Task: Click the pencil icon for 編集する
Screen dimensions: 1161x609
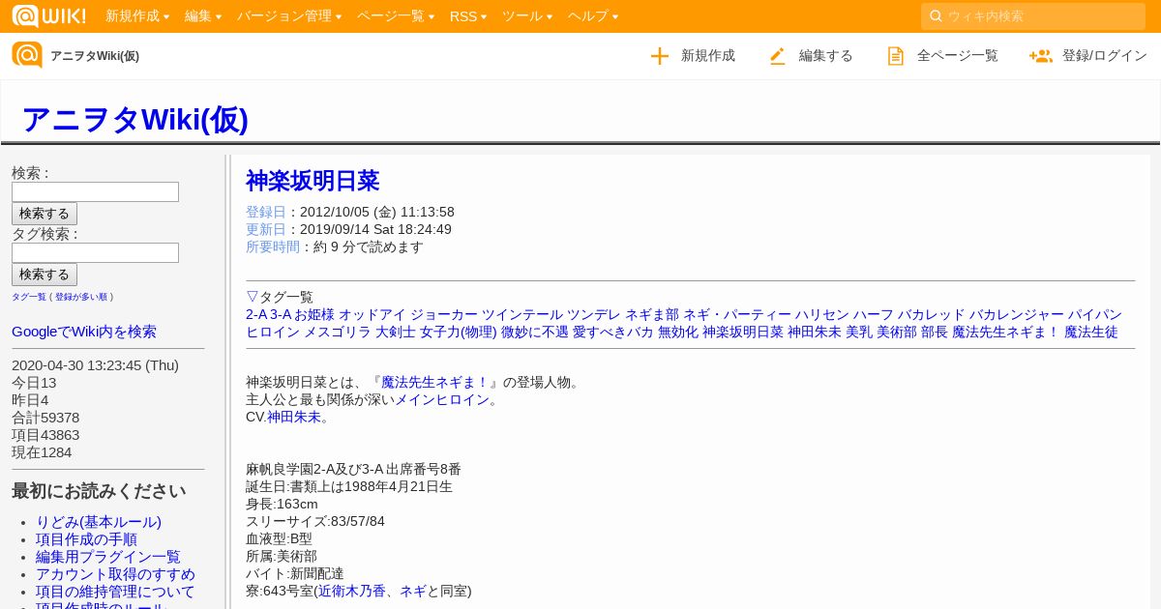Action: click(778, 56)
